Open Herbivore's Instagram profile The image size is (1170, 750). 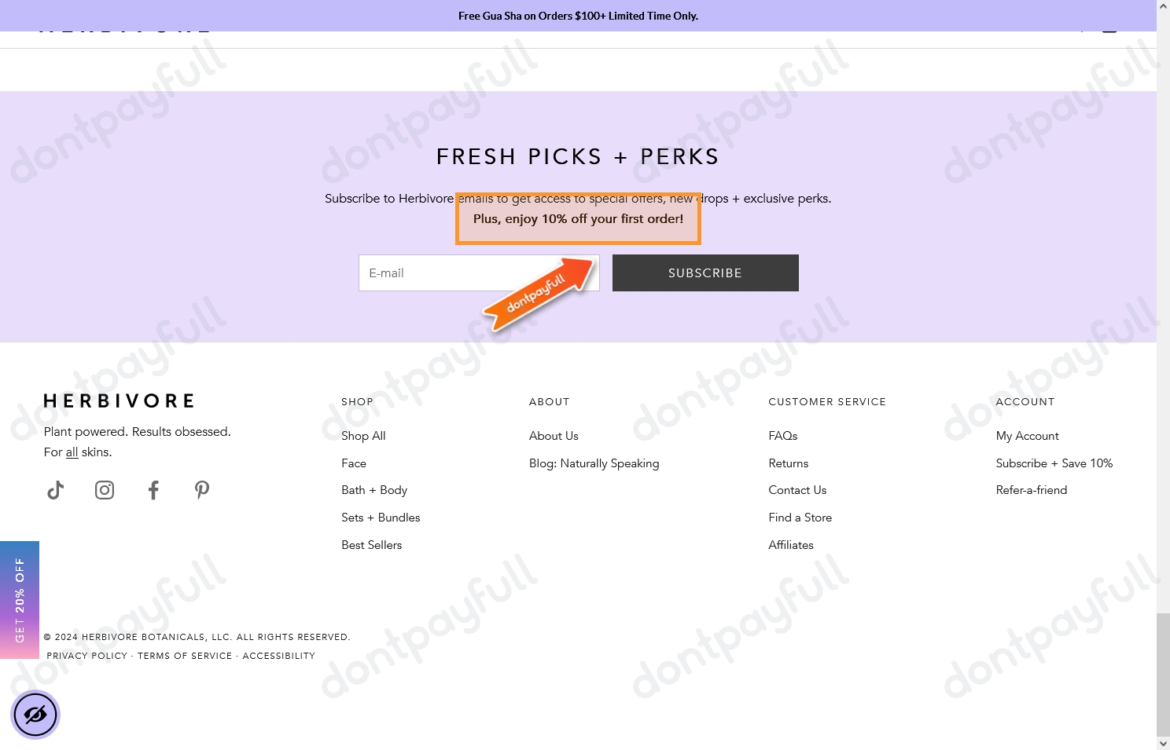[105, 491]
